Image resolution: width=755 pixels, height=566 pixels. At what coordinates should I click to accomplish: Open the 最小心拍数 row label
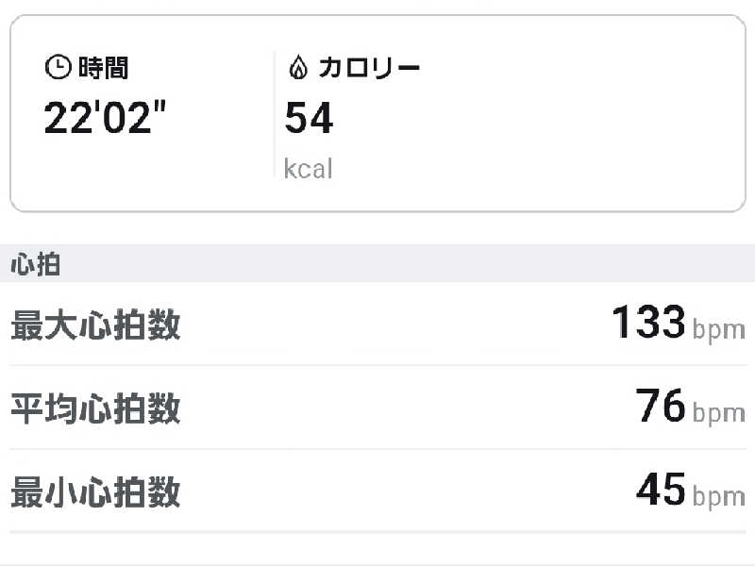point(95,491)
